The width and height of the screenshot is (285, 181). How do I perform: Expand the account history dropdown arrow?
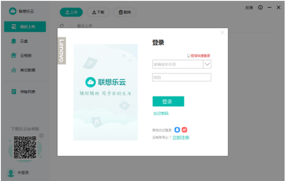click(207, 64)
